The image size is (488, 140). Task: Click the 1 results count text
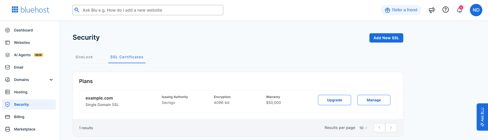click(x=86, y=128)
